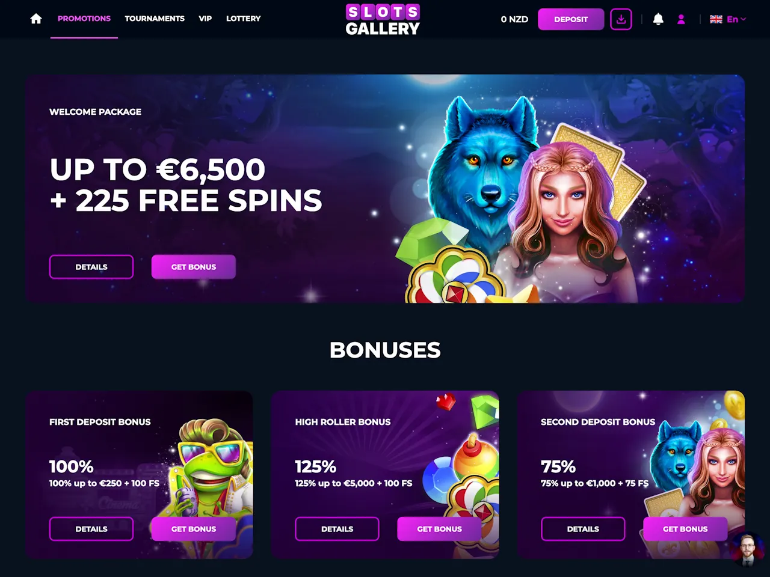This screenshot has height=577, width=770.
Task: Get the Second Deposit Bonus
Action: (685, 529)
